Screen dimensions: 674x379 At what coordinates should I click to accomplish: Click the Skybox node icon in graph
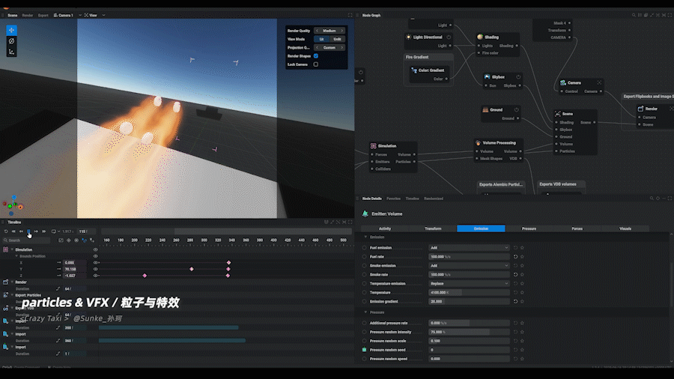(x=487, y=77)
